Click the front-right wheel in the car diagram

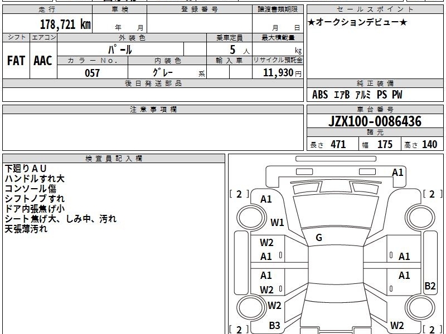coord(420,218)
